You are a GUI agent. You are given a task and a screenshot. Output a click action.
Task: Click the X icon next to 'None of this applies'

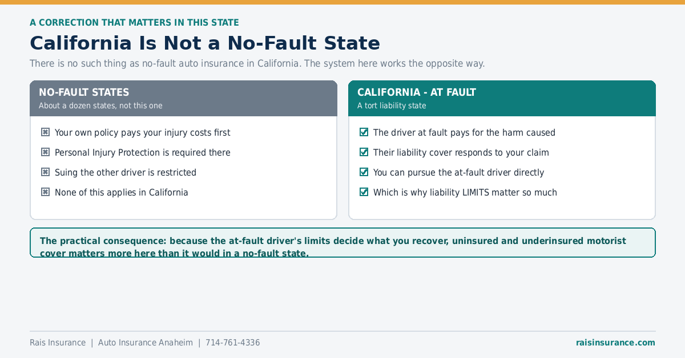46,192
